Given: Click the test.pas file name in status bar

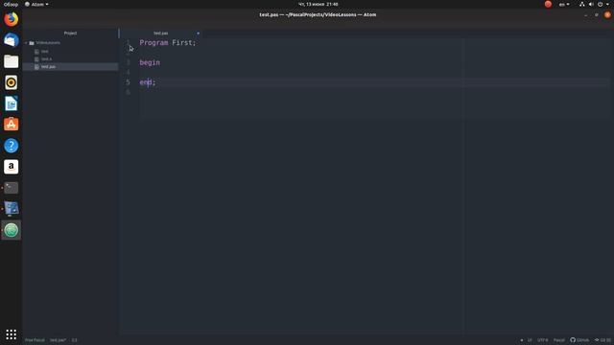Looking at the screenshot, I should click(58, 340).
